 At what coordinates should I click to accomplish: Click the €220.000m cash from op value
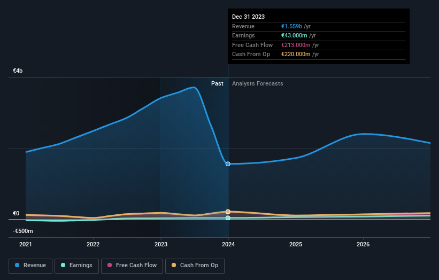(296, 55)
